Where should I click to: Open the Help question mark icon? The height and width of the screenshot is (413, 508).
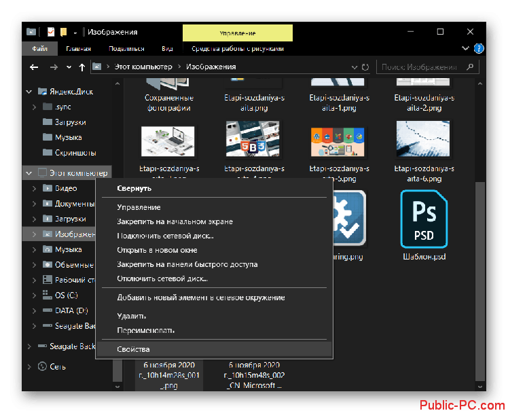tap(479, 49)
